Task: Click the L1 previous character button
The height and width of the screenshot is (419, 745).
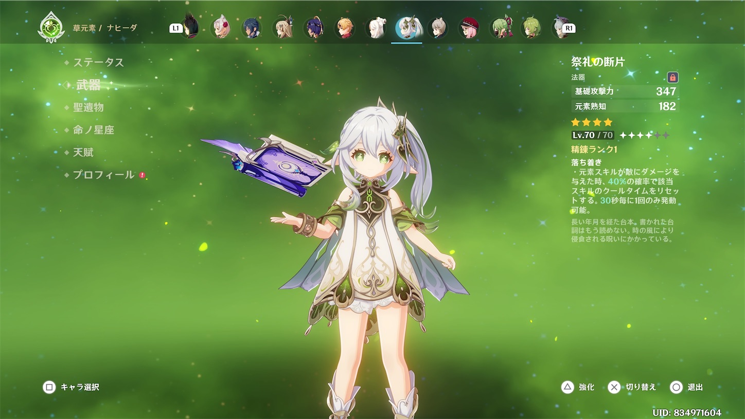Action: click(176, 28)
